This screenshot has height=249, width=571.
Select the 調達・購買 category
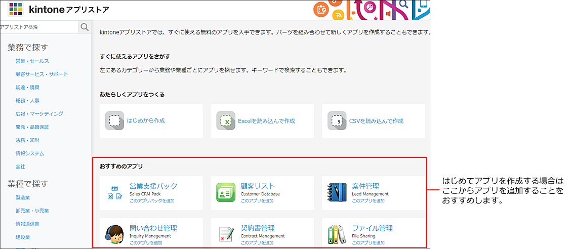[27, 88]
